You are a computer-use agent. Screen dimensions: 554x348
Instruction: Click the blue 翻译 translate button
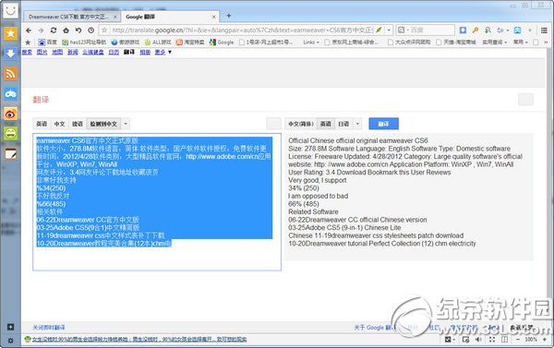click(x=383, y=124)
